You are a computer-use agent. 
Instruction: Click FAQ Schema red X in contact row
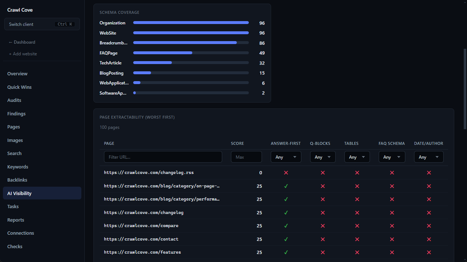[x=392, y=239]
